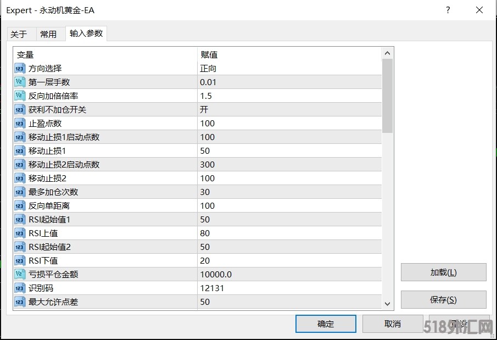Click the help question mark in title bar
The height and width of the screenshot is (340, 497).
pyautogui.click(x=448, y=10)
